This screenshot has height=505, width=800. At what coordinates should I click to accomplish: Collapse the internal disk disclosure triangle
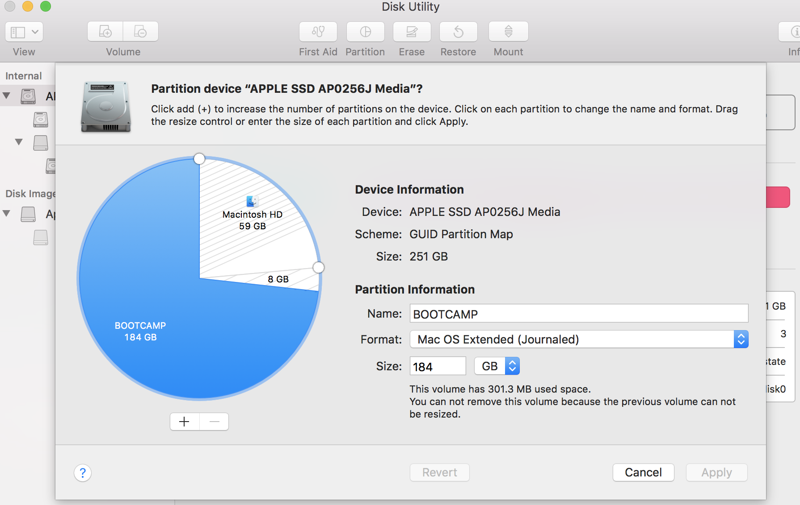6,95
